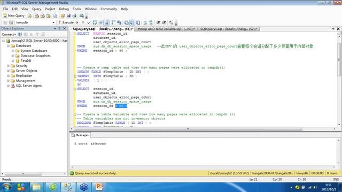Open the Query menu

point(36,9)
